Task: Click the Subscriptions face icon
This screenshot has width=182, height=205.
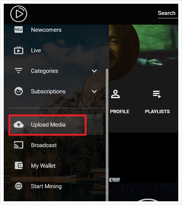Action: coord(18,91)
